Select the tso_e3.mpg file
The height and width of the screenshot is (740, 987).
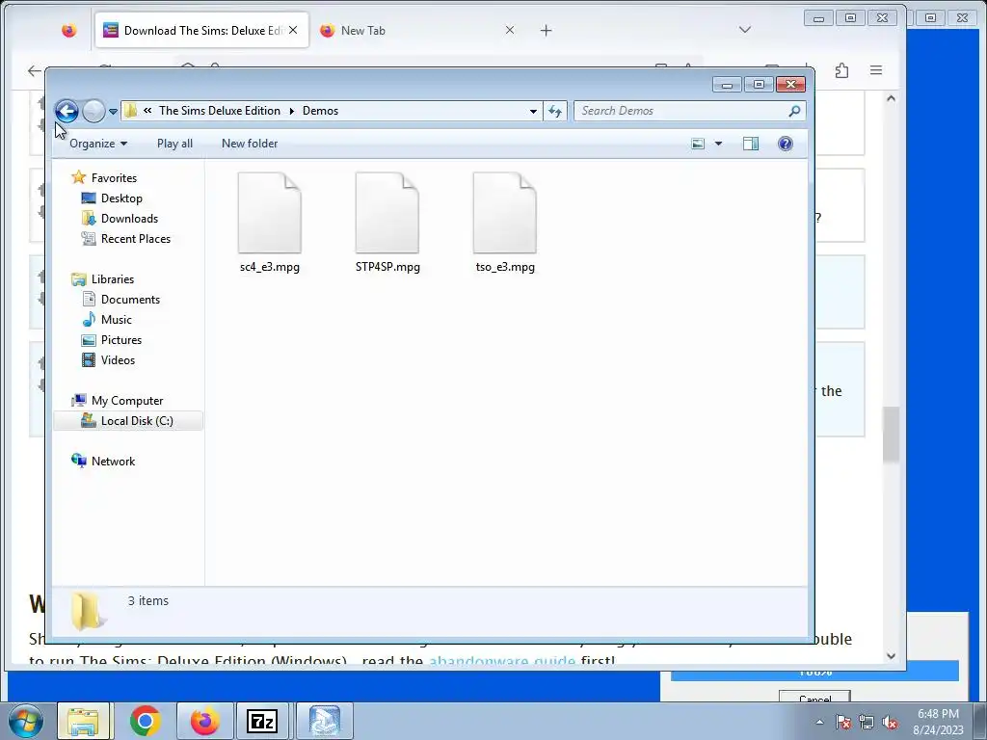pos(505,223)
